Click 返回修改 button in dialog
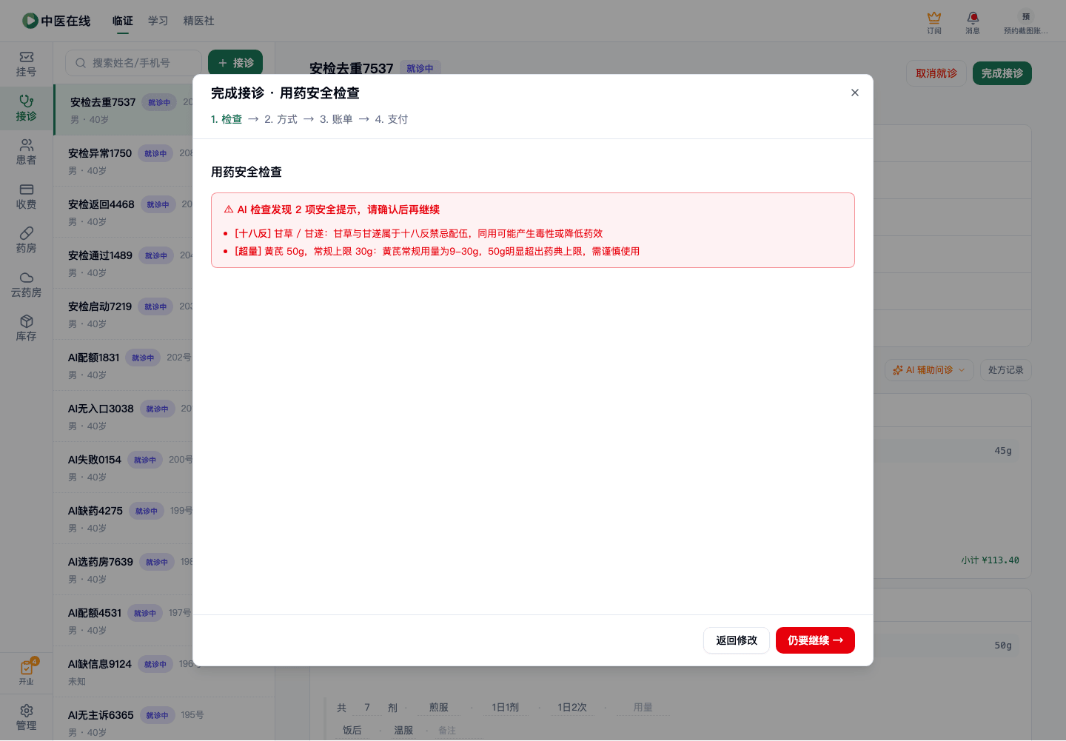The width and height of the screenshot is (1066, 741). point(737,640)
